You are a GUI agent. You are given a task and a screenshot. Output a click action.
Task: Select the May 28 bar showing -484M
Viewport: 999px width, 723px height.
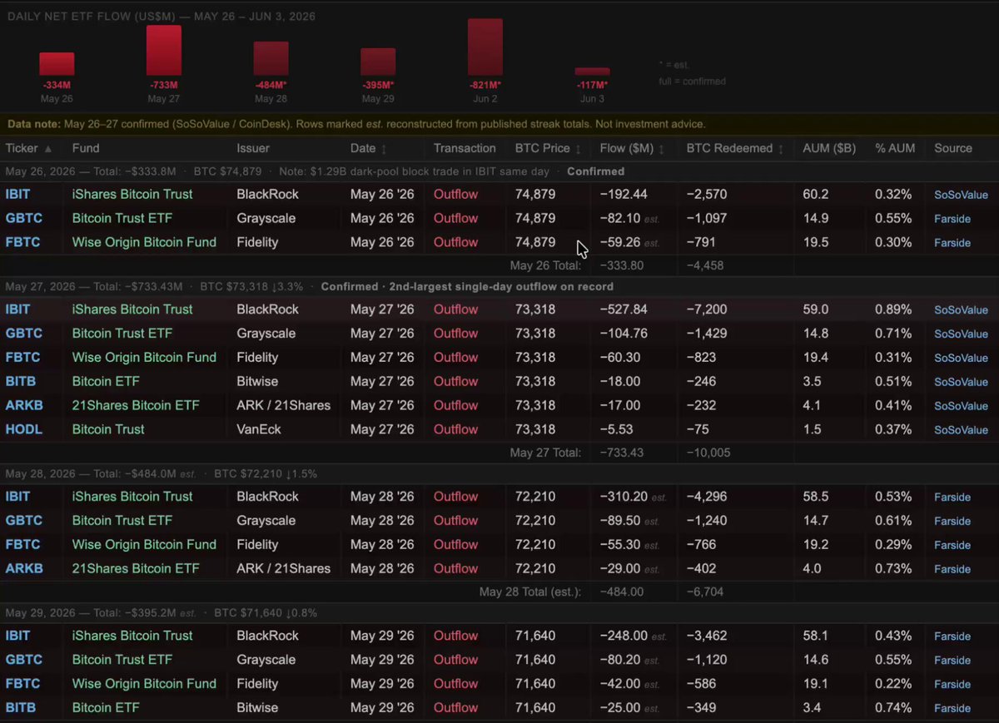tap(271, 59)
